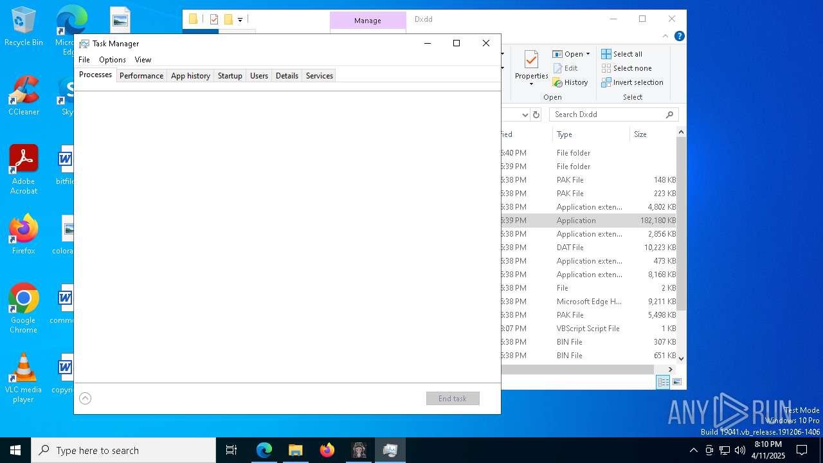Open the View menu in Task Manager
823x463 pixels.
pos(143,59)
